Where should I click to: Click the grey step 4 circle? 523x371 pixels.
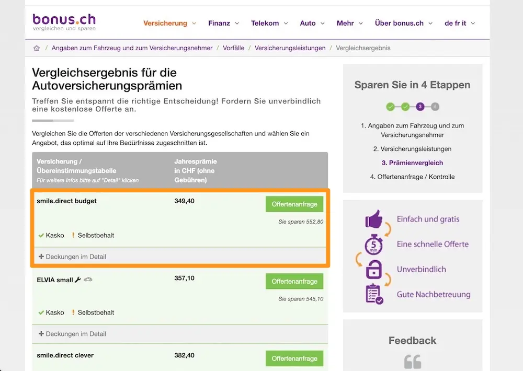pos(435,107)
